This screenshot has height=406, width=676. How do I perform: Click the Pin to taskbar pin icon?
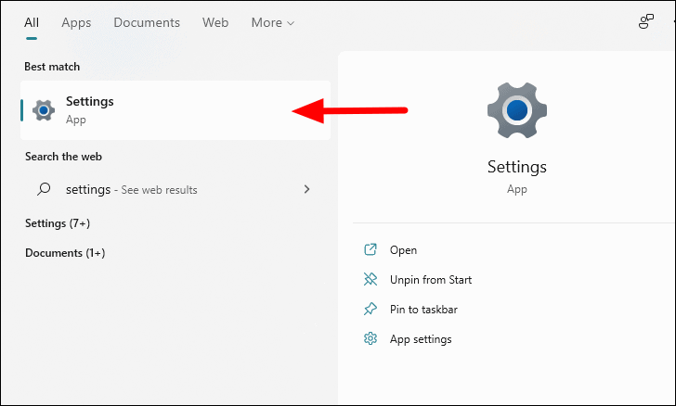[x=370, y=309]
